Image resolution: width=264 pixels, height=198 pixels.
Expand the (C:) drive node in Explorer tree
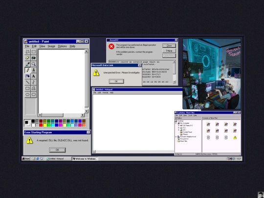(x=178, y=128)
